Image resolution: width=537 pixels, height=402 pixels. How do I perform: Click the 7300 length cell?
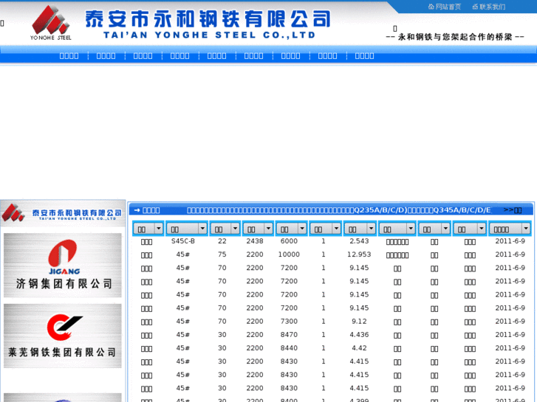point(289,322)
